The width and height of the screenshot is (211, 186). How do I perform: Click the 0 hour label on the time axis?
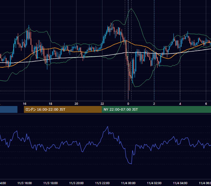click(128, 104)
